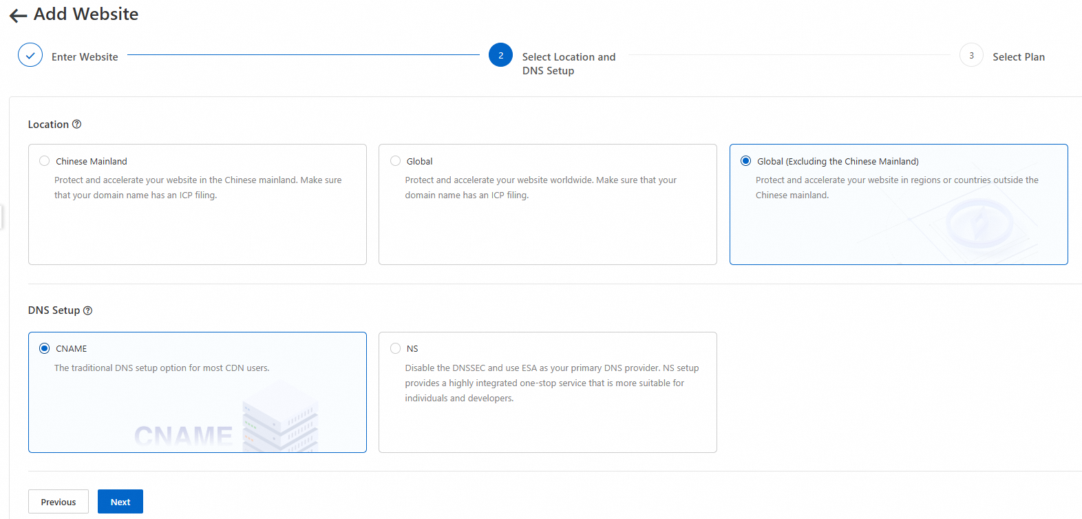1082x519 pixels.
Task: Click the description text about regions outside Chinese mainland
Action: [897, 187]
